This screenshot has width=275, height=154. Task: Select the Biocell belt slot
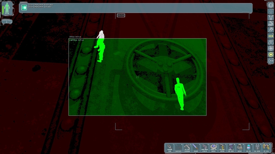(x=213, y=148)
